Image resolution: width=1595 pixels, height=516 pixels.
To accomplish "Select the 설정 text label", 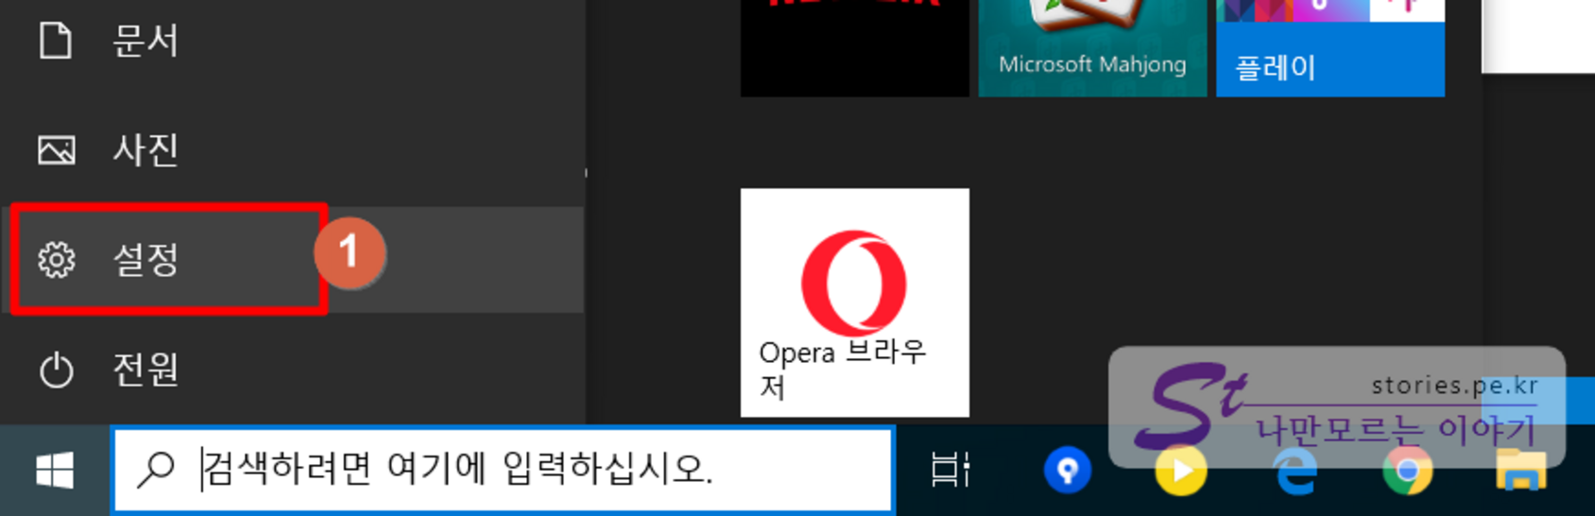I will click(146, 259).
